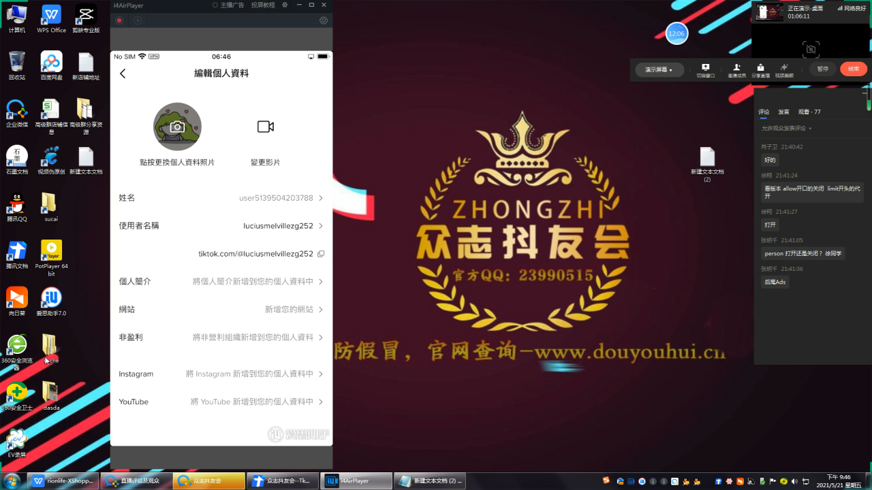The image size is (872, 490).
Task: End the live stream with 结束
Action: click(x=854, y=69)
